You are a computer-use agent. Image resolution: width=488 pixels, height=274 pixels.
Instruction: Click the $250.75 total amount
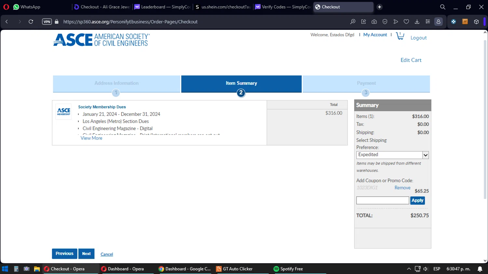pos(419,215)
